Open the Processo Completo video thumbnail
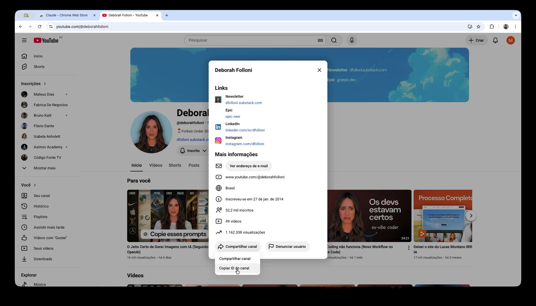The height and width of the screenshot is (306, 536). click(443, 216)
